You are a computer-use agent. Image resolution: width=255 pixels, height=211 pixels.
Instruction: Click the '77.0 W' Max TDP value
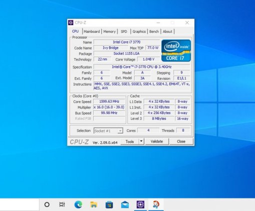(x=153, y=48)
